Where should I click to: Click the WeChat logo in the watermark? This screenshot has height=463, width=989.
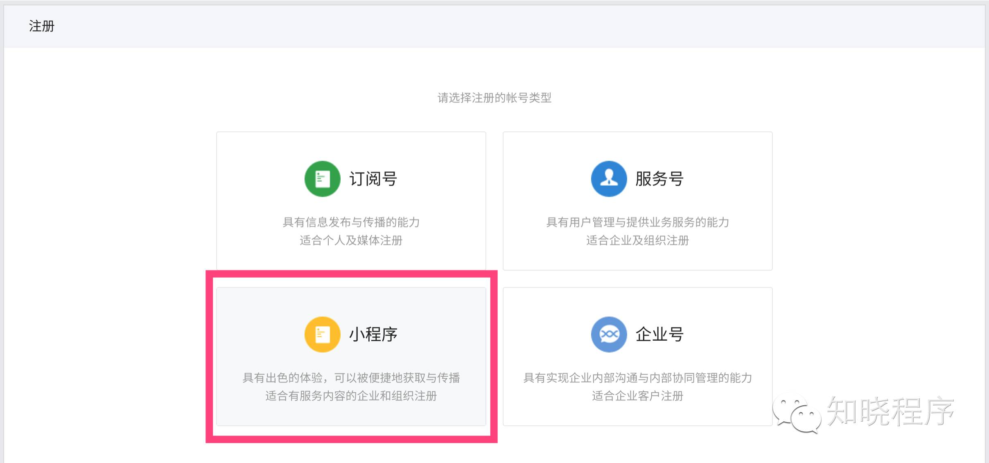(796, 412)
